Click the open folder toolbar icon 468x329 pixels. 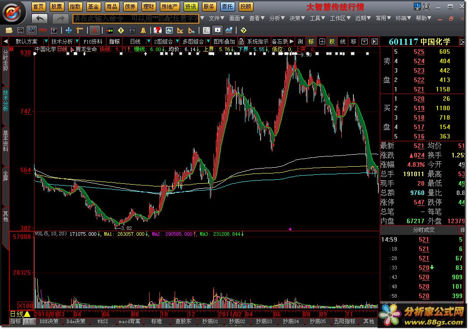click(9, 30)
